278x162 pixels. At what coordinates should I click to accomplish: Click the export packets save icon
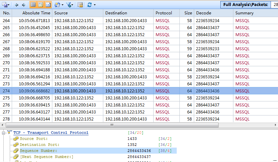(x=6, y=5)
